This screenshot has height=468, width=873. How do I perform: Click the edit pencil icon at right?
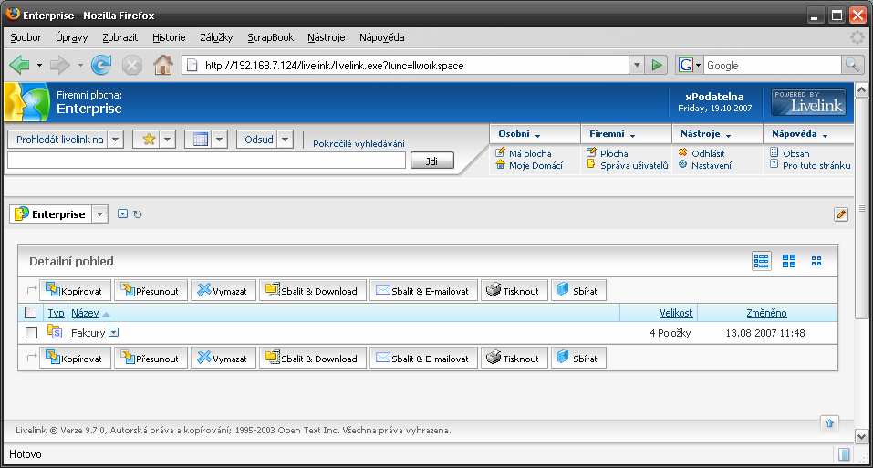(841, 214)
